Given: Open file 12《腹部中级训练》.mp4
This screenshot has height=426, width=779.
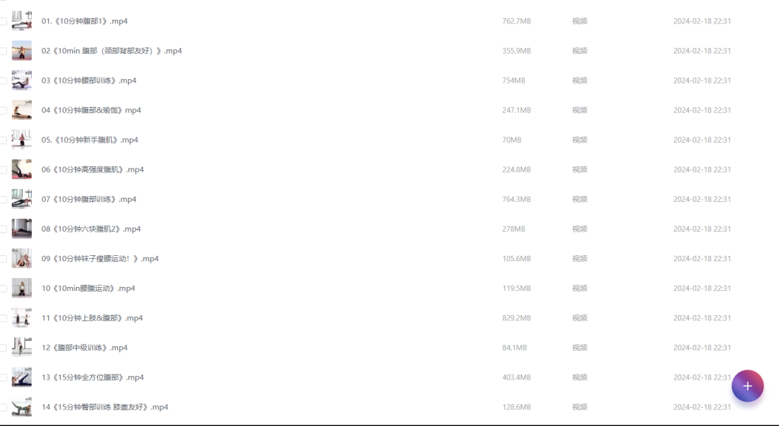Looking at the screenshot, I should [84, 348].
